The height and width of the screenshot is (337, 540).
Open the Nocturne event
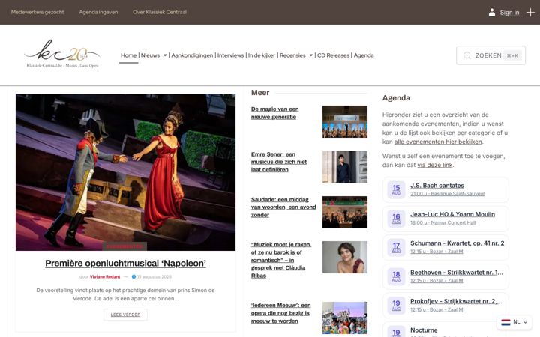[424, 330]
